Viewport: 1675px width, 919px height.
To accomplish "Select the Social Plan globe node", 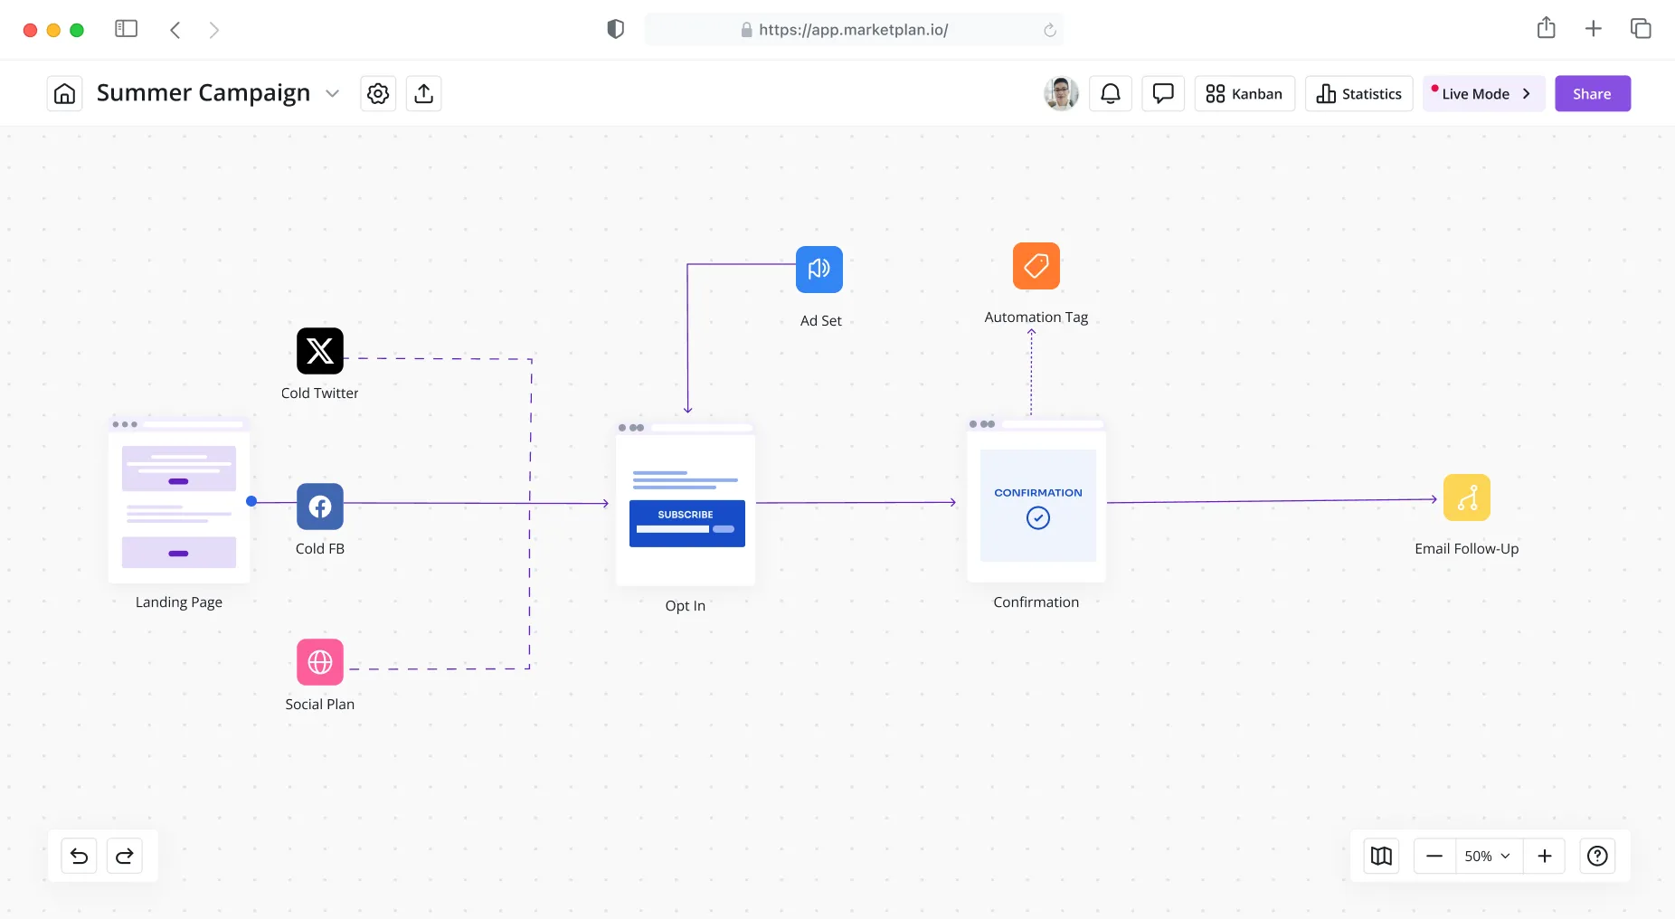I will point(320,662).
